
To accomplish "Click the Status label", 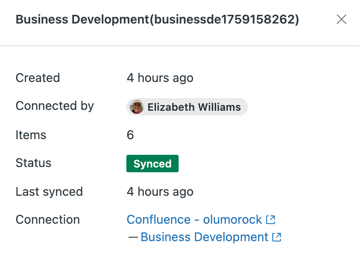I will click(34, 163).
